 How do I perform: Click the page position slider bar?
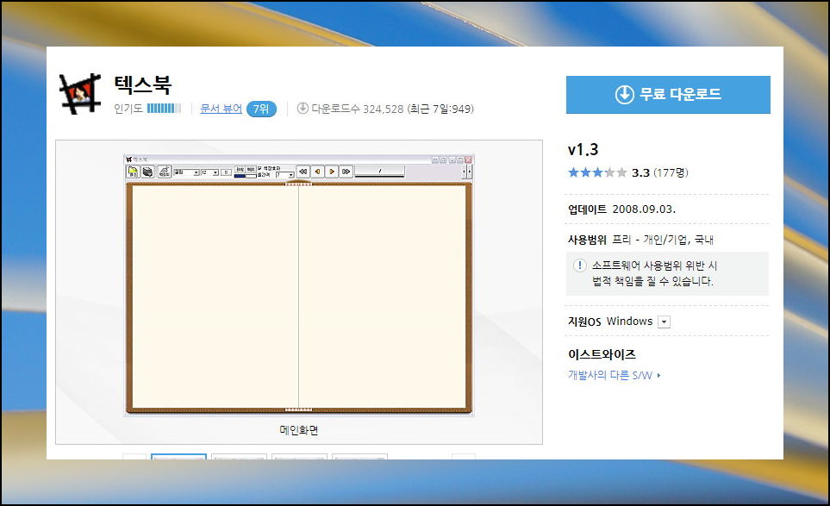[380, 172]
